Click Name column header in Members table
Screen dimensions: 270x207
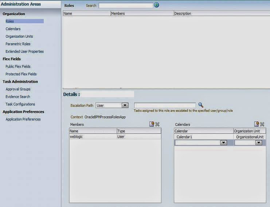(93, 131)
